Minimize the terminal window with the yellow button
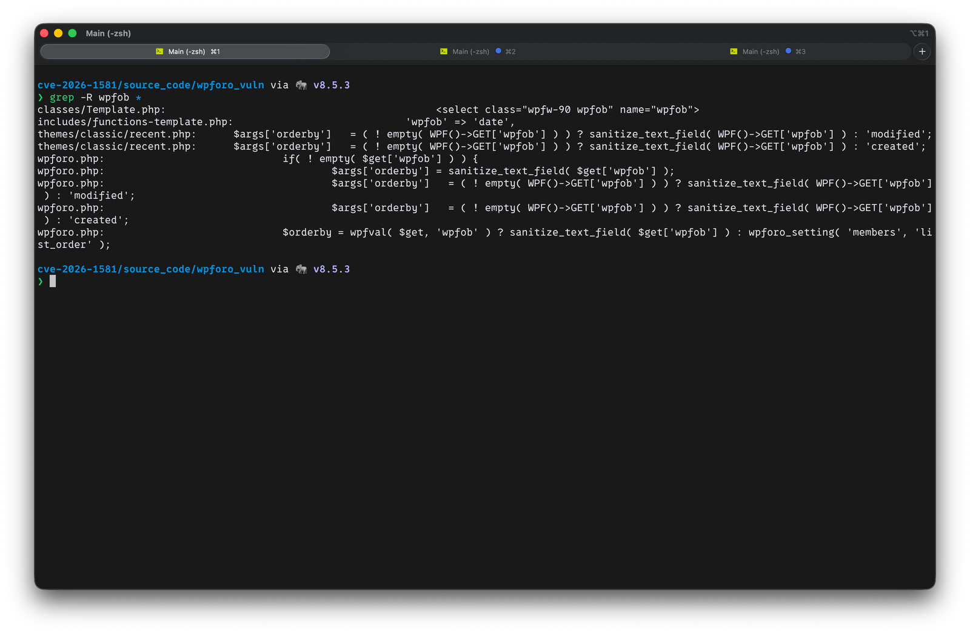The image size is (970, 635). [x=58, y=33]
